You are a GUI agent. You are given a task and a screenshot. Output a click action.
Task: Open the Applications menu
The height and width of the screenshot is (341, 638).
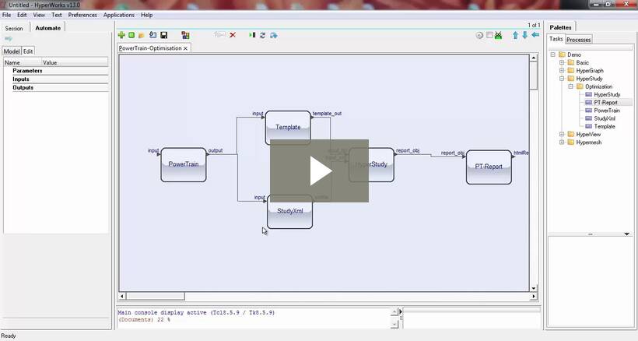(x=119, y=15)
